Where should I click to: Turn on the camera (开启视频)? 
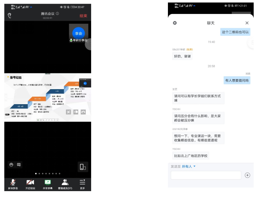click(30, 184)
